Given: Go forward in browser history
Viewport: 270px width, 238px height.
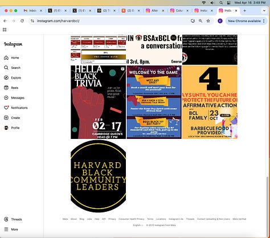Looking at the screenshot, I should pos(14,21).
